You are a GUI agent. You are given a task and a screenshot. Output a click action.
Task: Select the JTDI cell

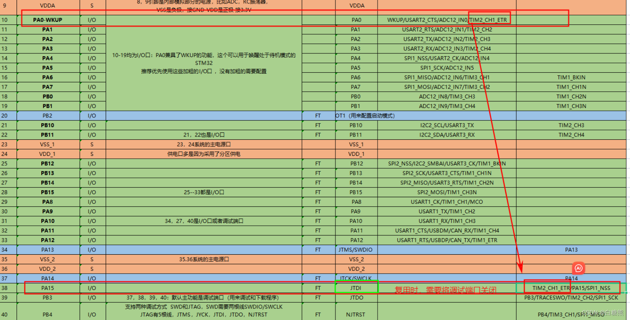click(x=356, y=288)
